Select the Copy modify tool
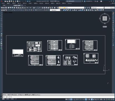 tap(113, 15)
